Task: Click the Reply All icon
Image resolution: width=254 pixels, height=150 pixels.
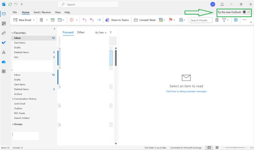Action: click(91, 20)
